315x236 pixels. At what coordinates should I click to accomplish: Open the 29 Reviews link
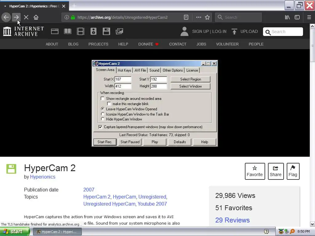tap(233, 220)
